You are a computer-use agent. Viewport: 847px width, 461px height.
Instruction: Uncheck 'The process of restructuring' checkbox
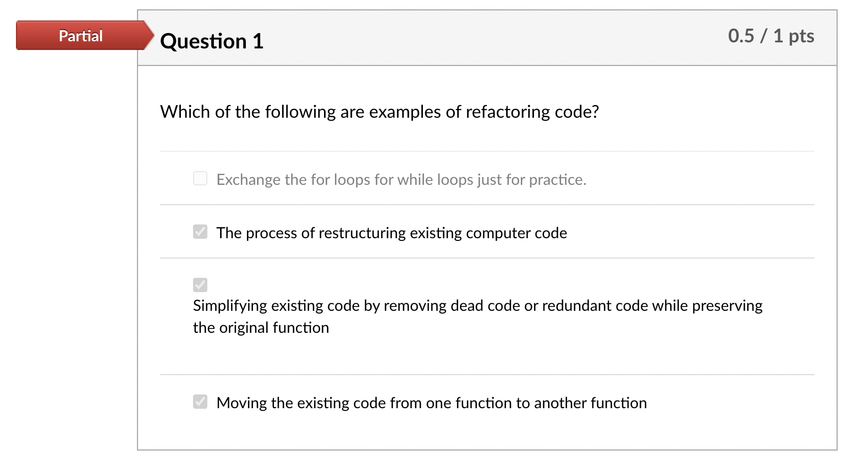click(200, 232)
